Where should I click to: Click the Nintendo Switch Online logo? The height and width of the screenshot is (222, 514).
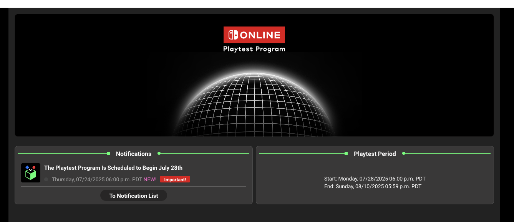pos(254,35)
